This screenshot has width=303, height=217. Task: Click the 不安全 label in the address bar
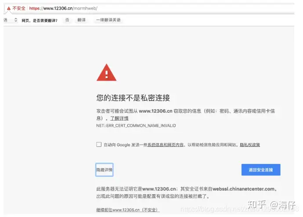[19, 8]
